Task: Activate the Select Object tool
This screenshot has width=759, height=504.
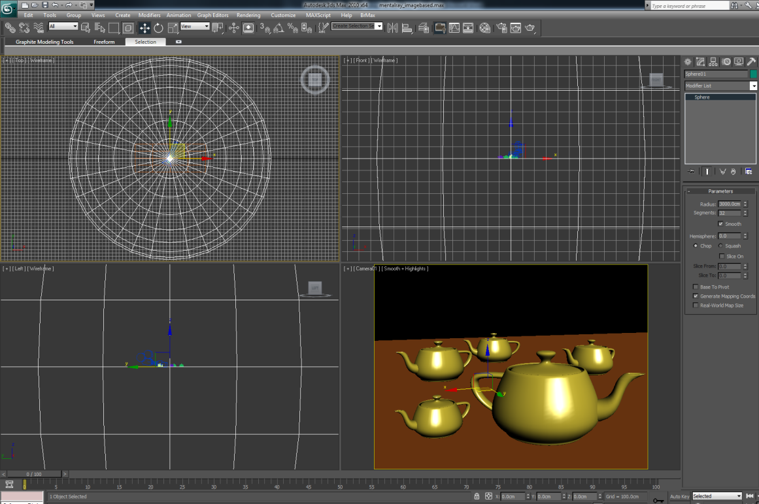Action: tap(86, 28)
